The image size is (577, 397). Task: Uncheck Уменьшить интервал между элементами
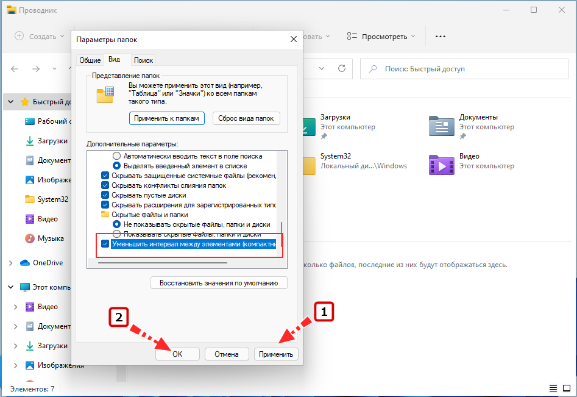click(105, 244)
